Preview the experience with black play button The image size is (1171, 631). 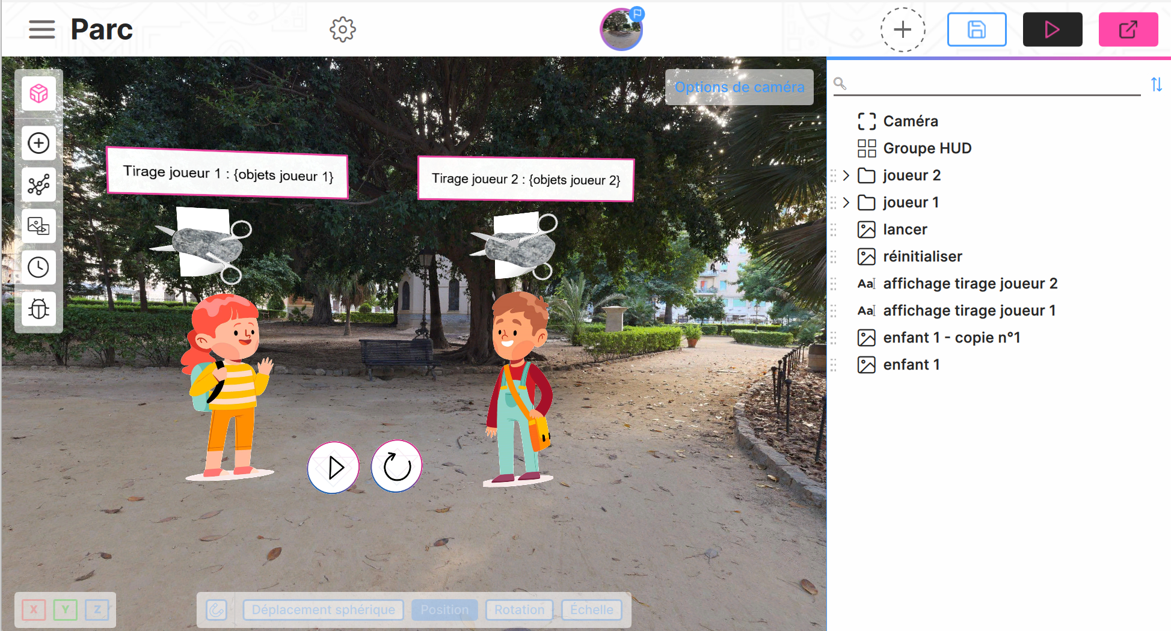pyautogui.click(x=1053, y=29)
